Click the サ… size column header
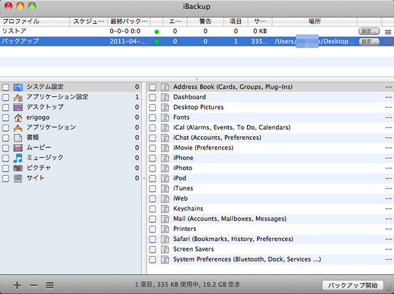Screen dimensions: 394x294 click(x=260, y=21)
